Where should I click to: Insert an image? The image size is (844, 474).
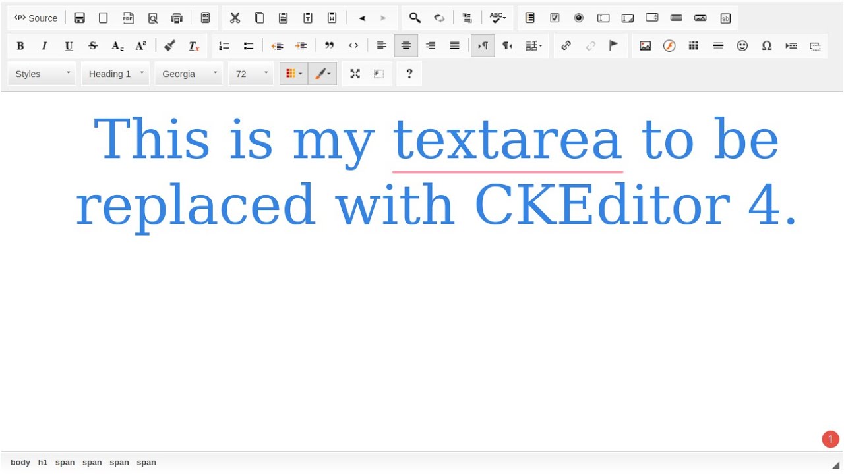[646, 45]
